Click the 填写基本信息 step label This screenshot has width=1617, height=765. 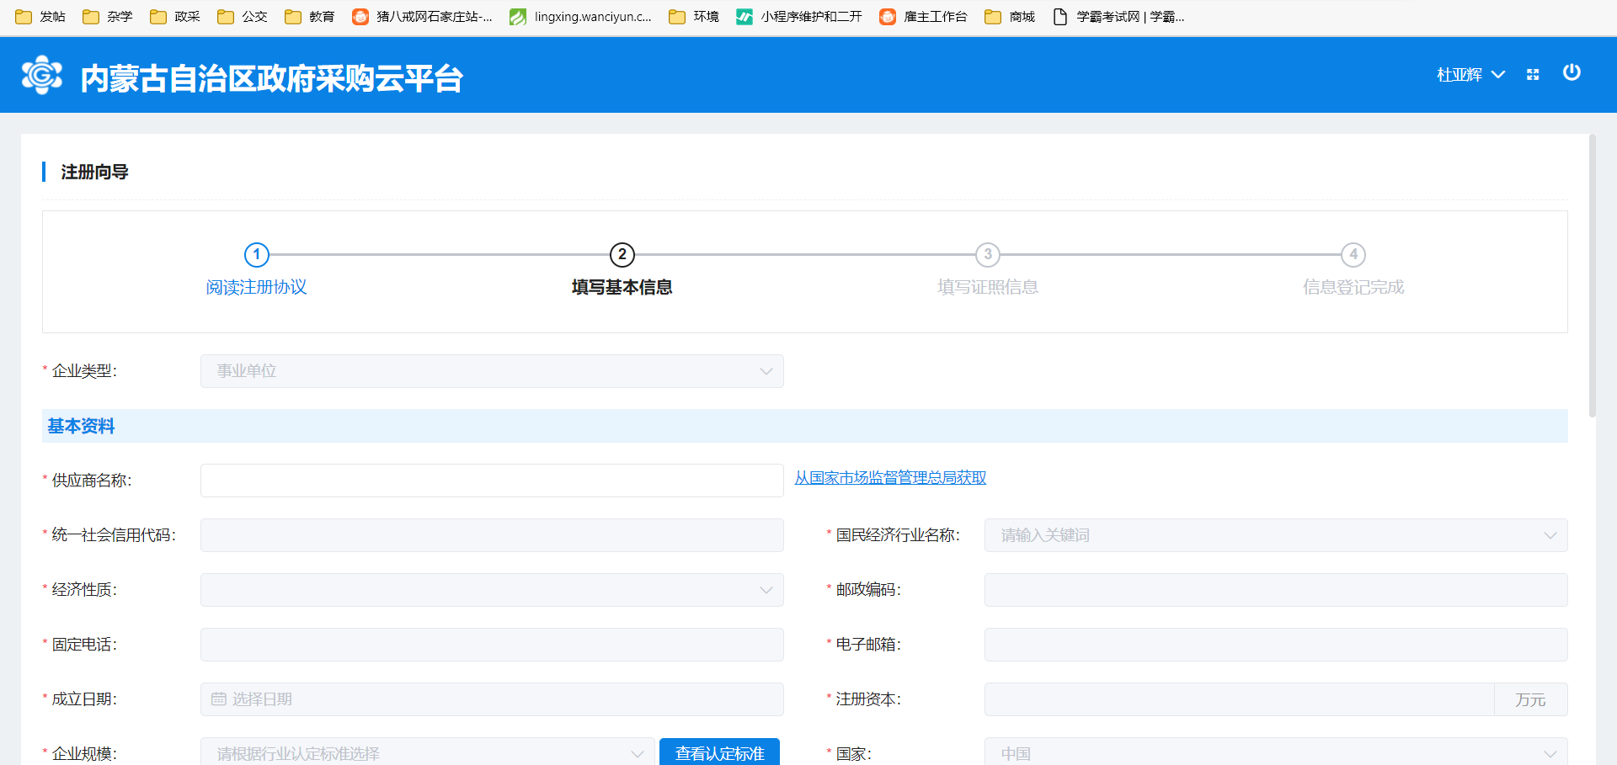(622, 287)
